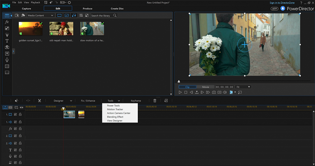Open the plug-ins puzzle piece icon
315x166 pixels.
[x=23, y=15]
